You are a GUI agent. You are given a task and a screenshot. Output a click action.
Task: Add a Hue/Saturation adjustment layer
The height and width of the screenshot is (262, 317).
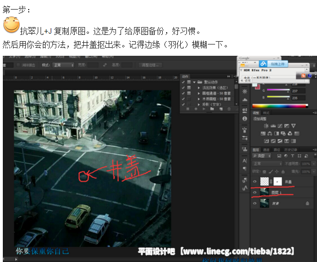pos(263,134)
